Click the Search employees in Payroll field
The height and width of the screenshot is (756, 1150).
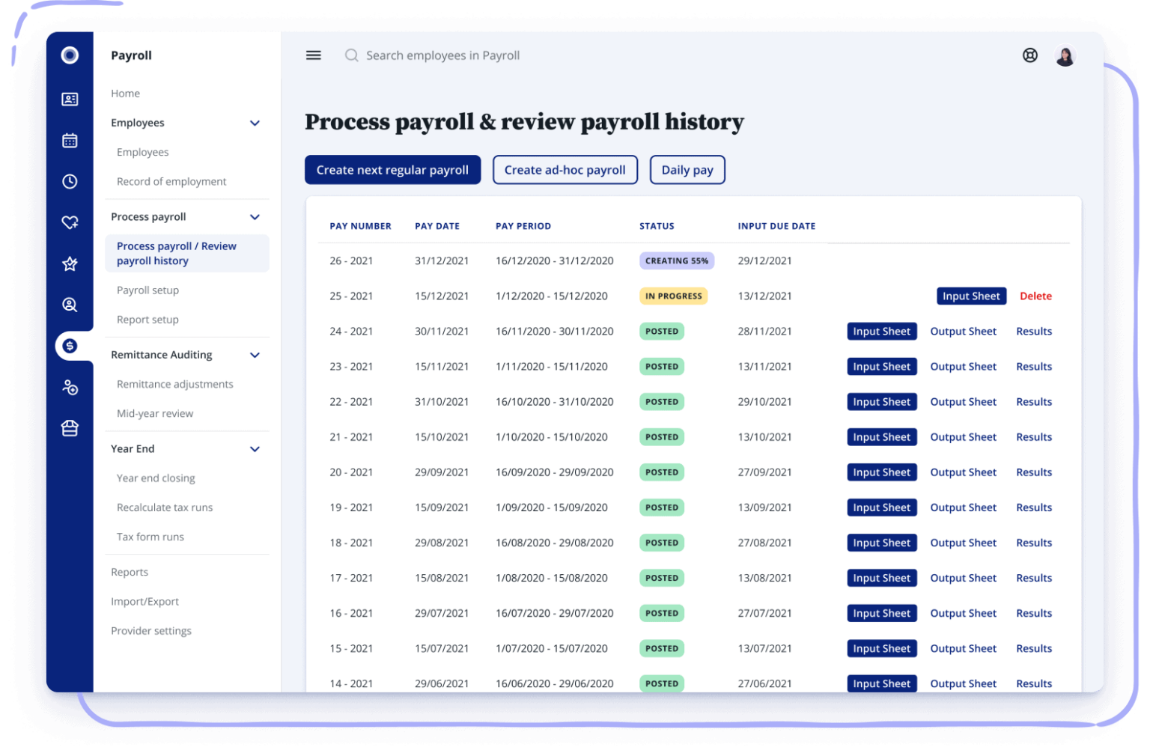[442, 55]
